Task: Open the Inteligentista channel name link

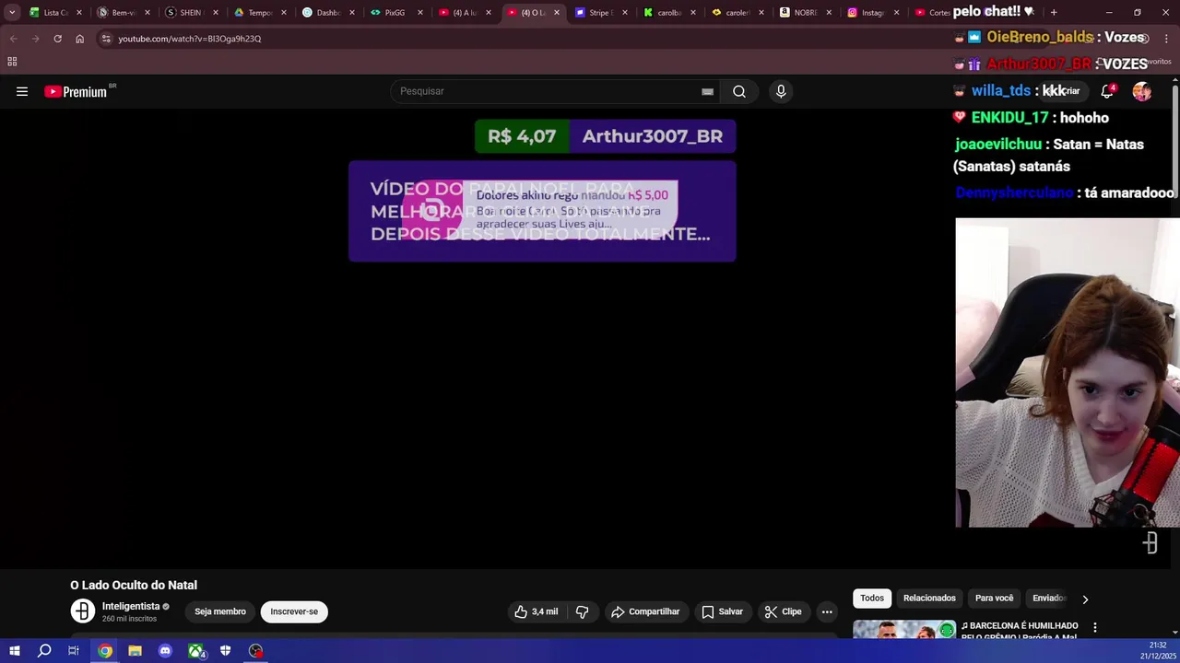Action: coord(131,607)
